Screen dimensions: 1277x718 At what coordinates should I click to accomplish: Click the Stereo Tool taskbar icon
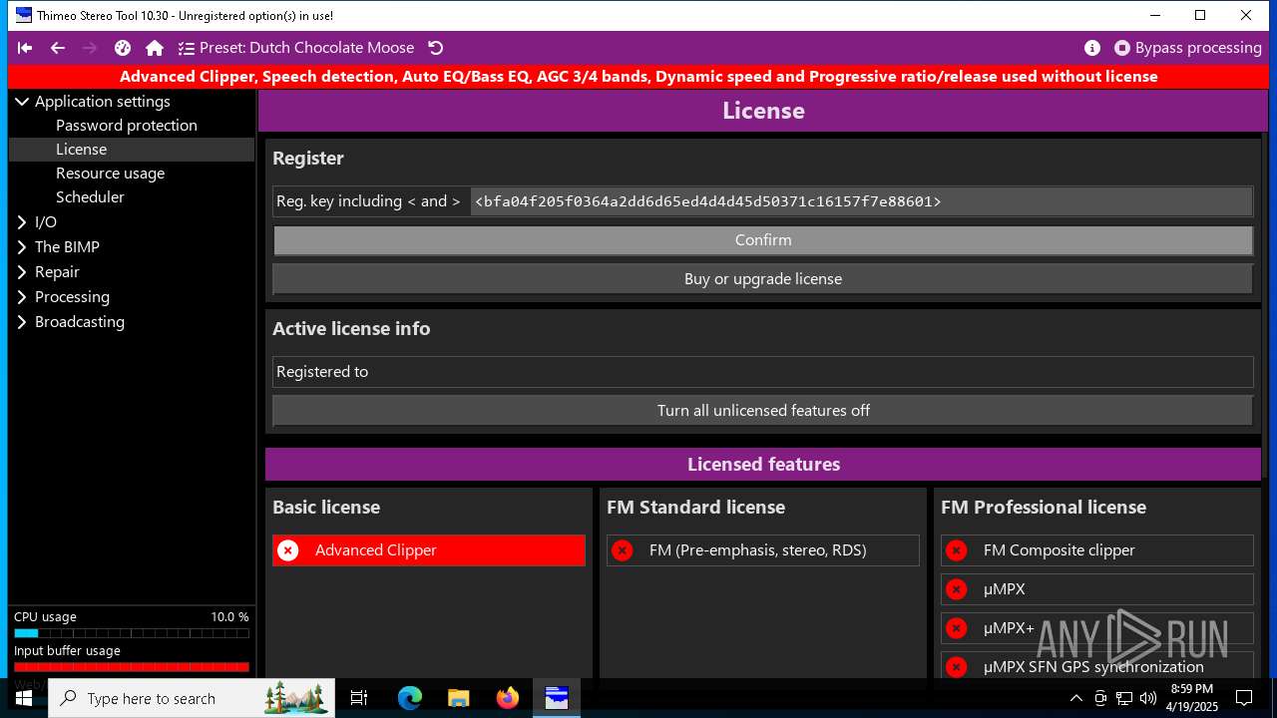[557, 698]
